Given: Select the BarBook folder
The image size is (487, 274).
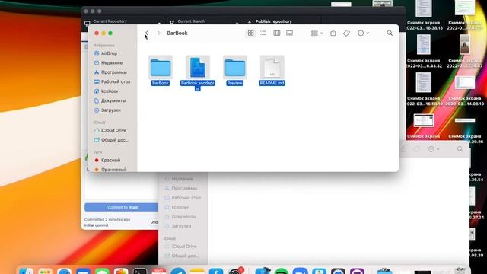Looking at the screenshot, I should click(x=161, y=71).
